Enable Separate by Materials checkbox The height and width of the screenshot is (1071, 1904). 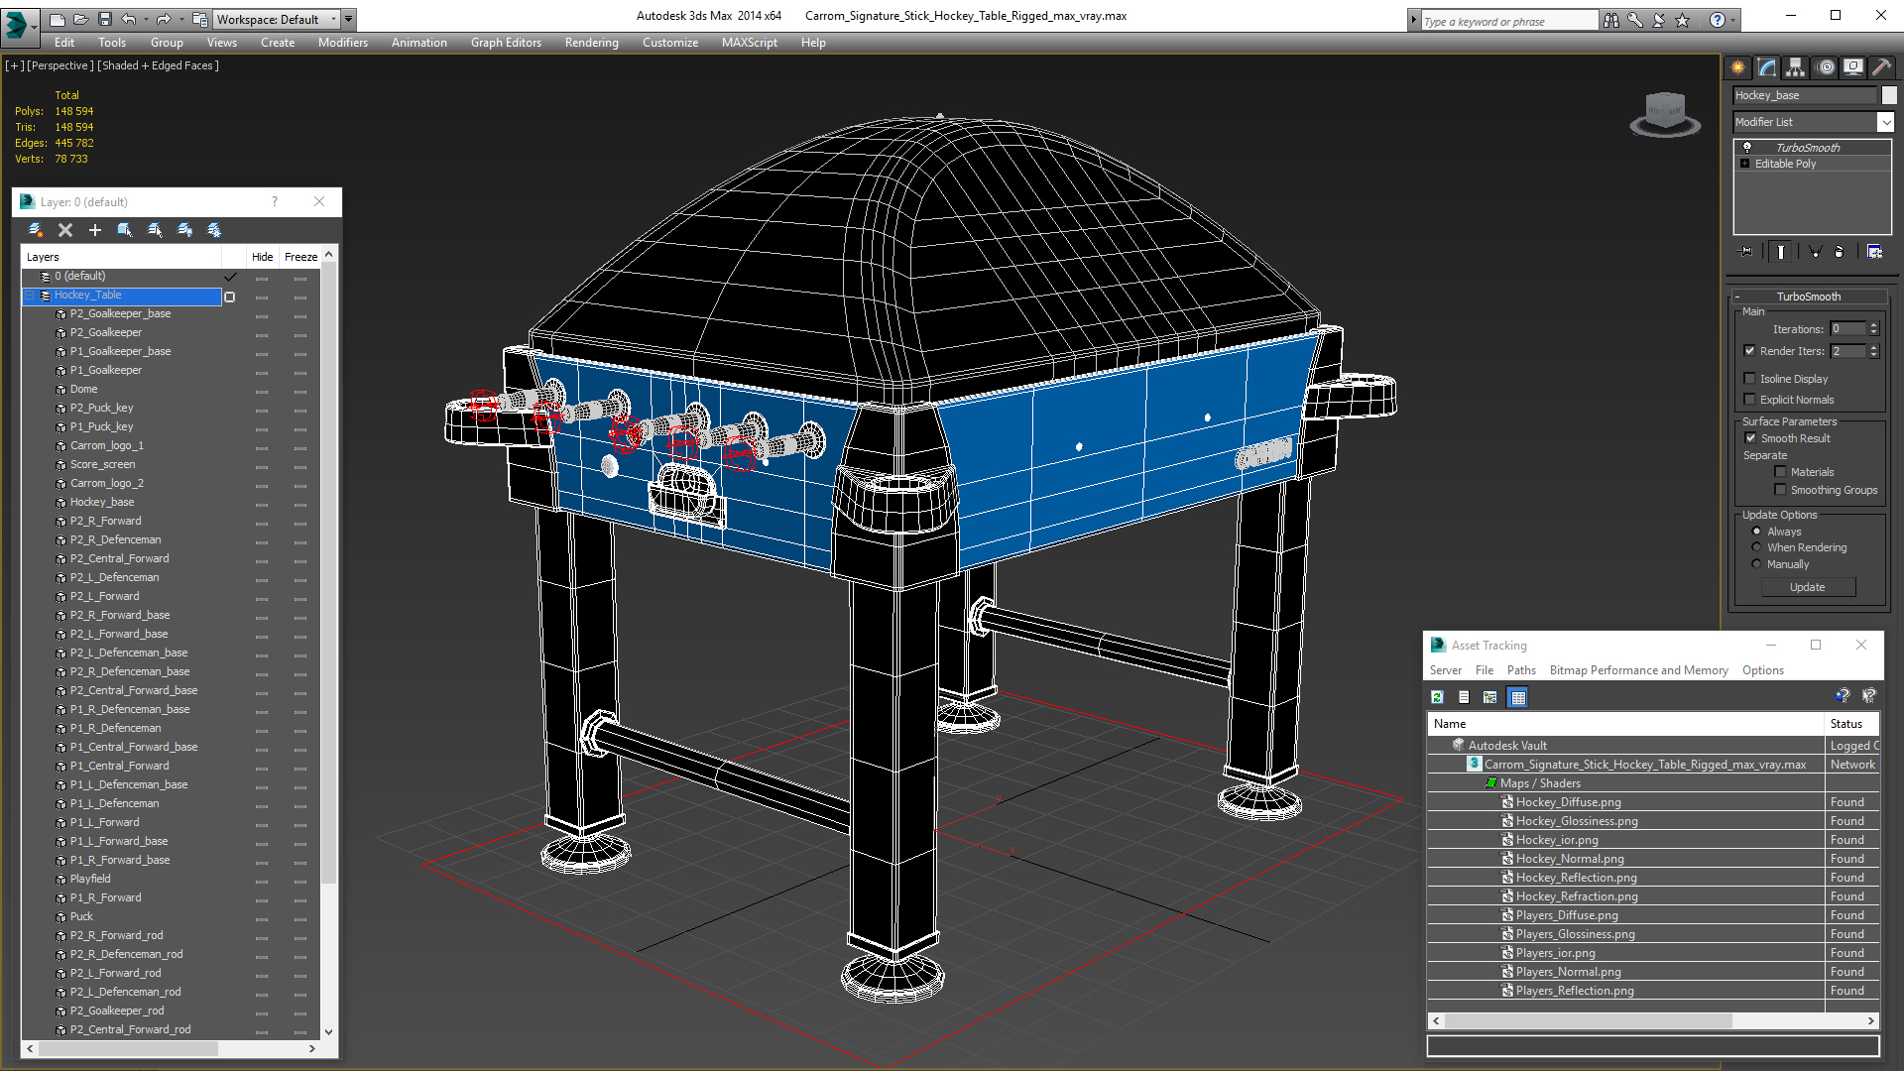pos(1781,472)
